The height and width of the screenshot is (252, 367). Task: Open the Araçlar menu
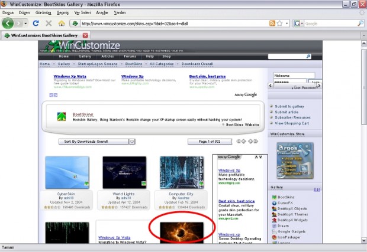102,12
